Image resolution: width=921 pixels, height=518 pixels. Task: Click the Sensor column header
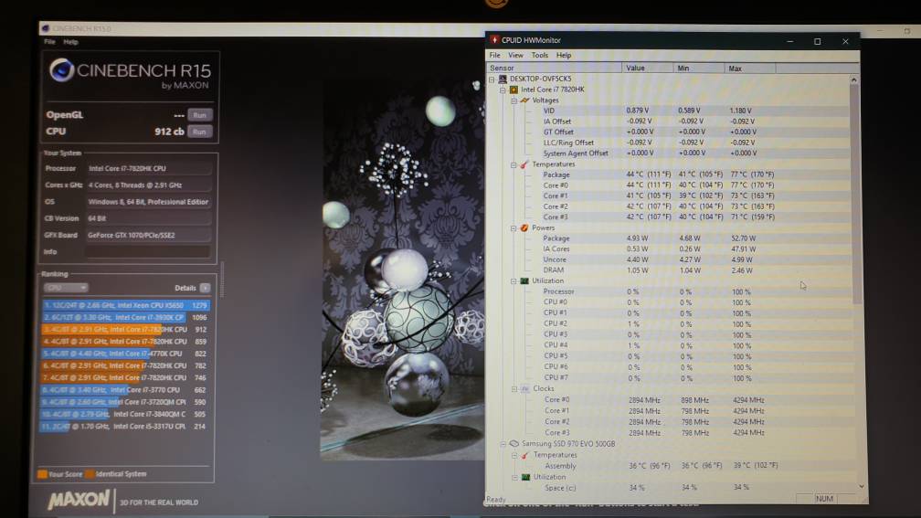point(554,69)
